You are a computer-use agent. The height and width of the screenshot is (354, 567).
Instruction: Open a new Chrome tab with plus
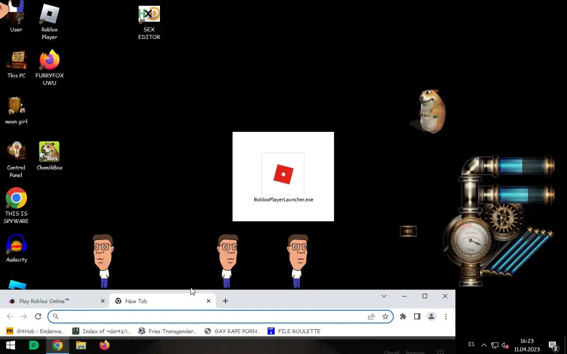pos(225,301)
